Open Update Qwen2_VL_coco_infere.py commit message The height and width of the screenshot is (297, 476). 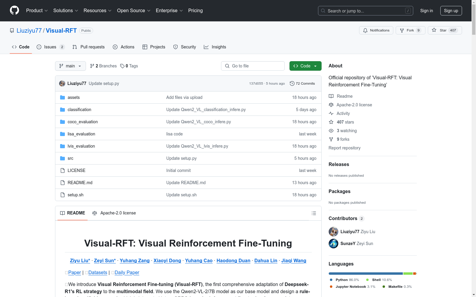pos(198,122)
